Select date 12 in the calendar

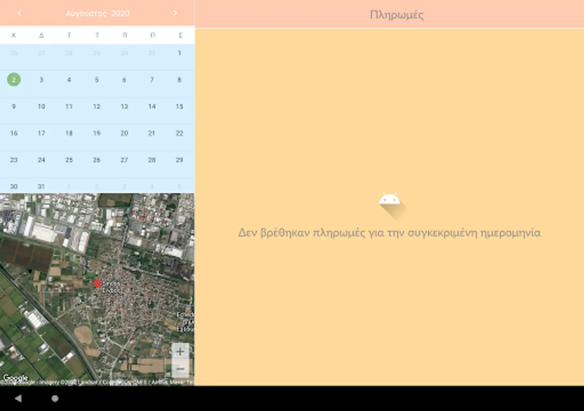(97, 106)
